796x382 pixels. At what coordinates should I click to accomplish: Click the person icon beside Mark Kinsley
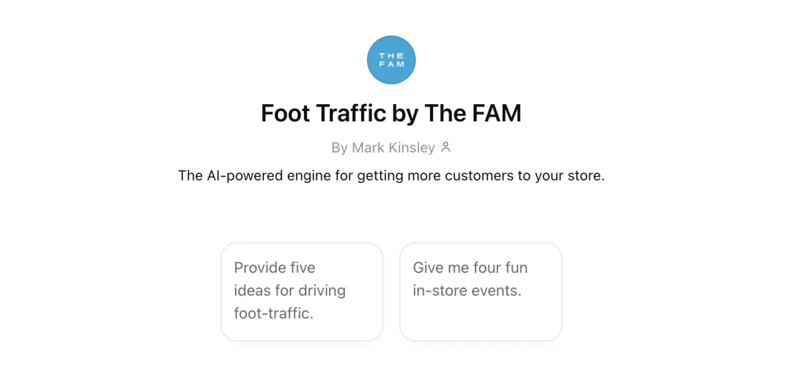pyautogui.click(x=446, y=147)
